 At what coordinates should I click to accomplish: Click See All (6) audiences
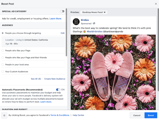tap(36, 79)
